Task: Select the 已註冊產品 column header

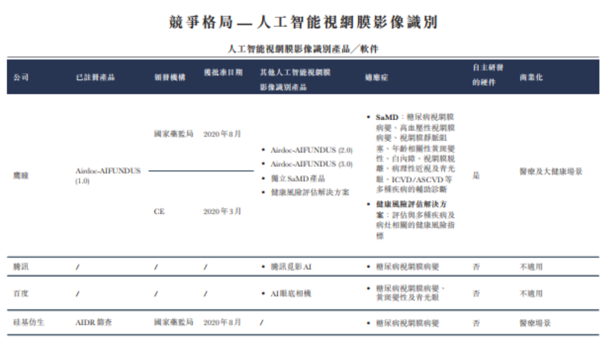Action: pos(95,77)
